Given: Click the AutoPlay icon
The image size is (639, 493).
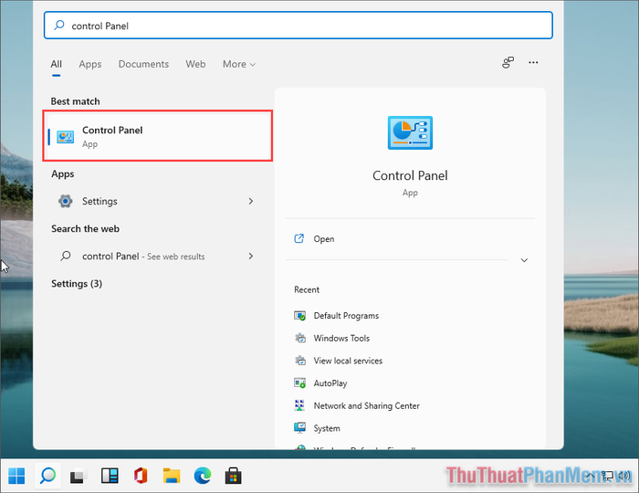Looking at the screenshot, I should coord(300,383).
